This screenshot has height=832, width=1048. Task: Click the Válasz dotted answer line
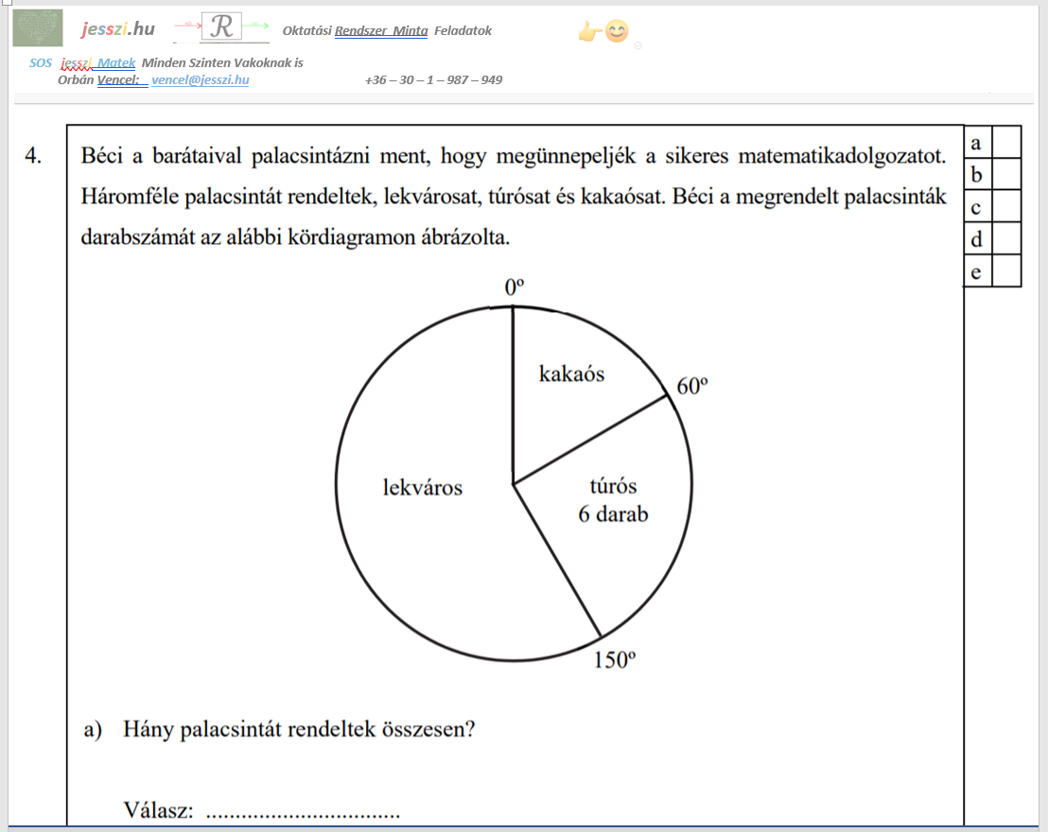[x=303, y=813]
